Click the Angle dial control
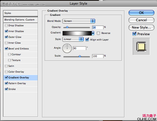Viewport: 157px width, 121px height. 67,48
